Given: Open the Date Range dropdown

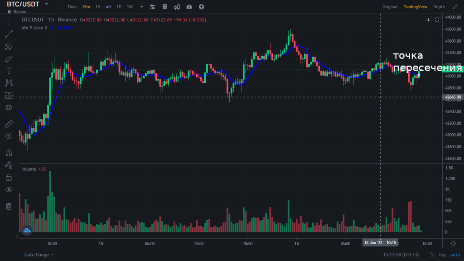Looking at the screenshot, I should pyautogui.click(x=39, y=255).
